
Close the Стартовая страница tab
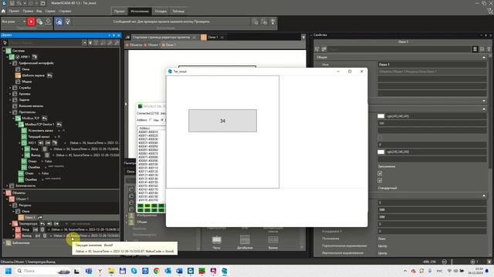click(194, 38)
